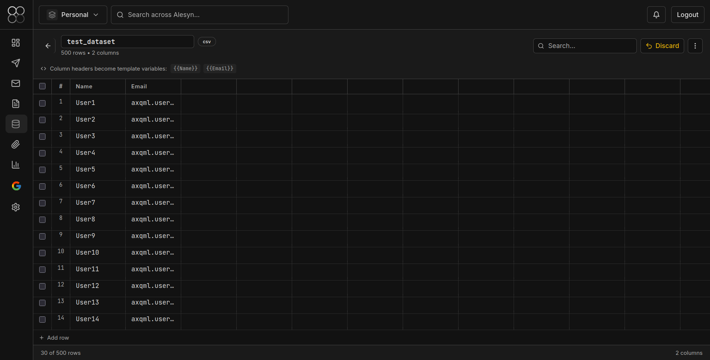Click the 30 of 500 rows status text
Screen dimensions: 710x360
tap(61, 353)
